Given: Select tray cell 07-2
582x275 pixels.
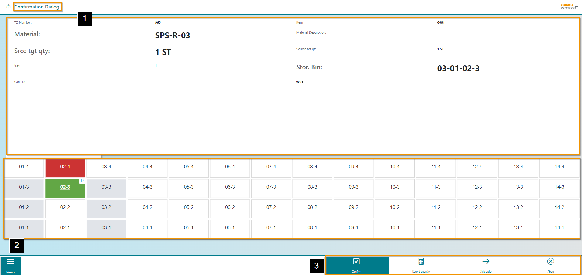Looking at the screenshot, I should point(271,207).
